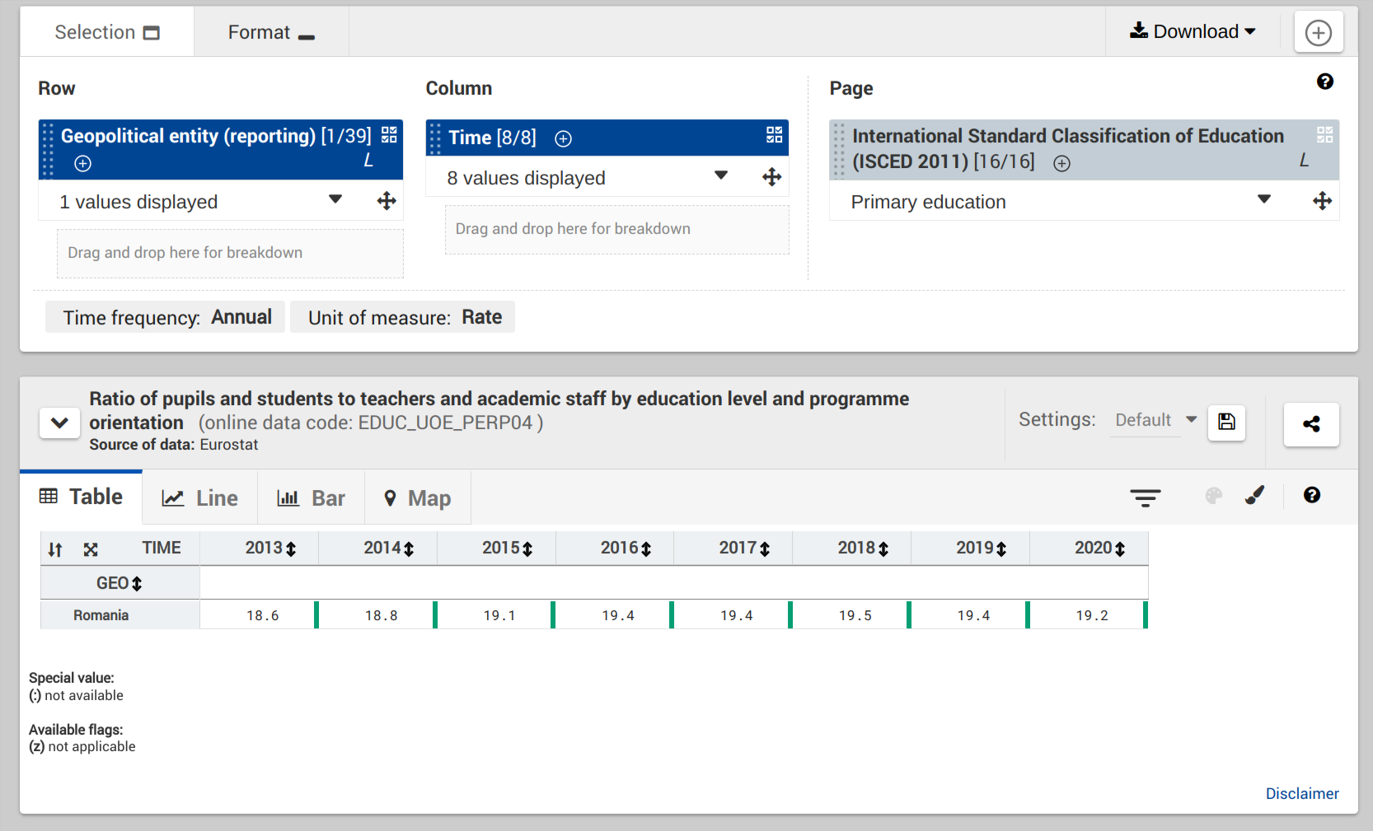The image size is (1373, 831).
Task: Click the color palette icon
Action: point(1213,496)
